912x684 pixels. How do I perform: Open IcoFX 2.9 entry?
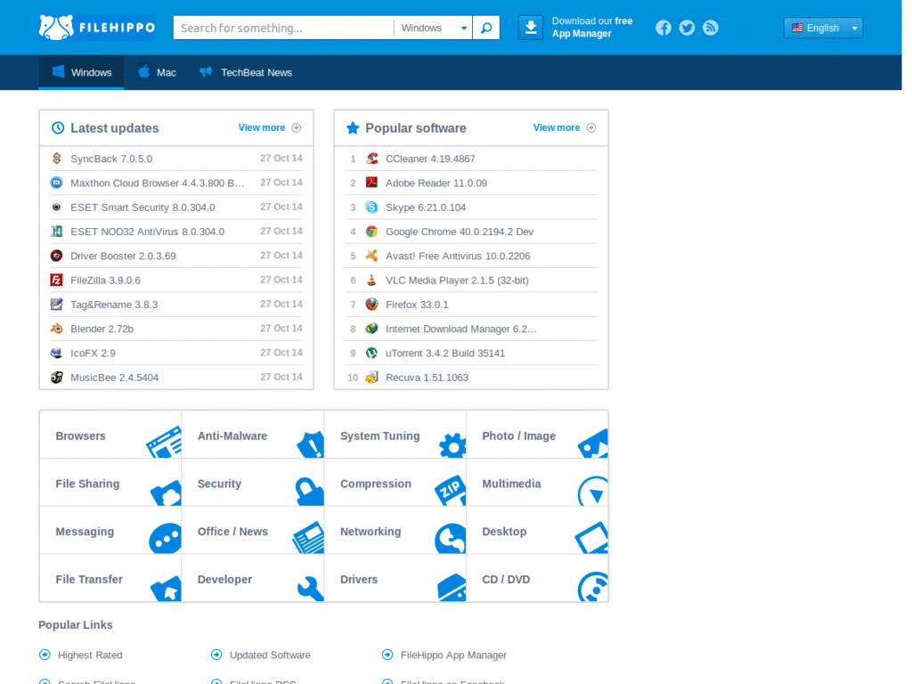click(x=93, y=353)
